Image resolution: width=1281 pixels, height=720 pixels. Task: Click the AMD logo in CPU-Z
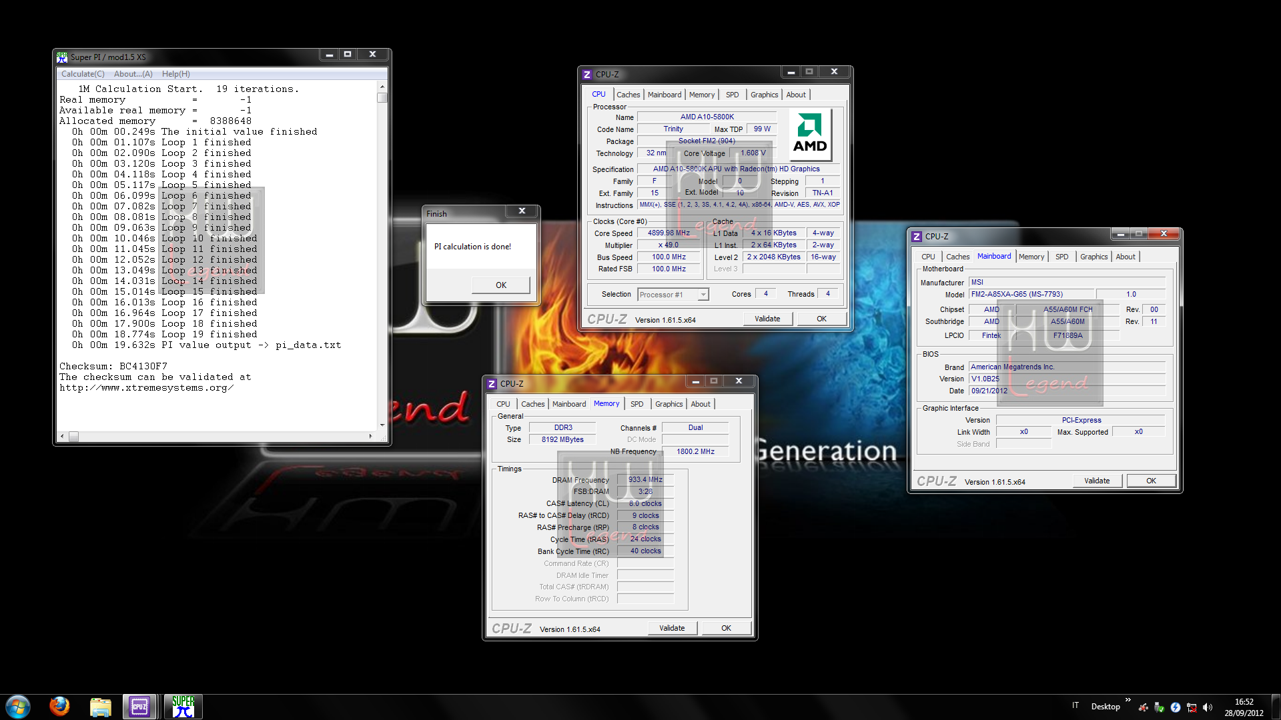pos(810,136)
